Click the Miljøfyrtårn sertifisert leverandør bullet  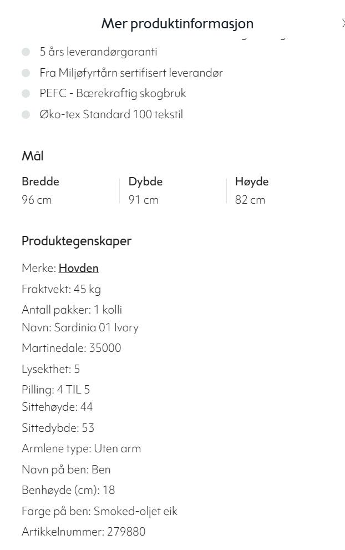[131, 73]
